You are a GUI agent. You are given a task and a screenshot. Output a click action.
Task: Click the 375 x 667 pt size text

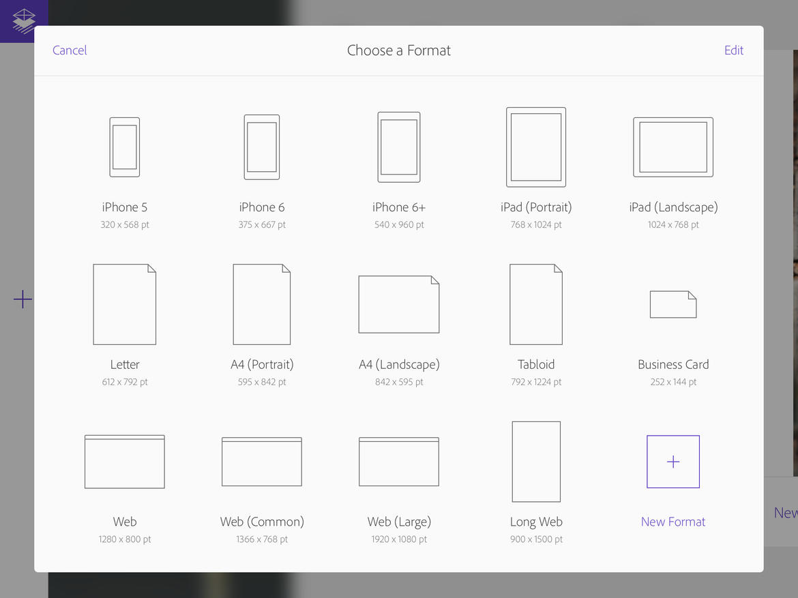tap(262, 224)
